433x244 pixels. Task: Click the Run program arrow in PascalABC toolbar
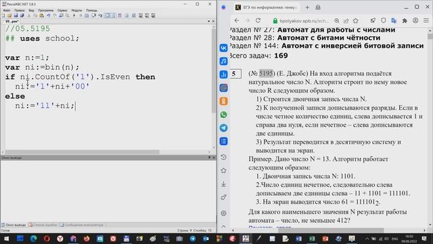click(x=74, y=16)
